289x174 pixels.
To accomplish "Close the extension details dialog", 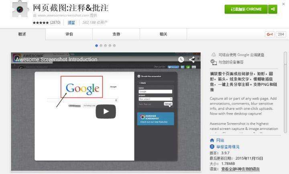I will [x=283, y=4].
